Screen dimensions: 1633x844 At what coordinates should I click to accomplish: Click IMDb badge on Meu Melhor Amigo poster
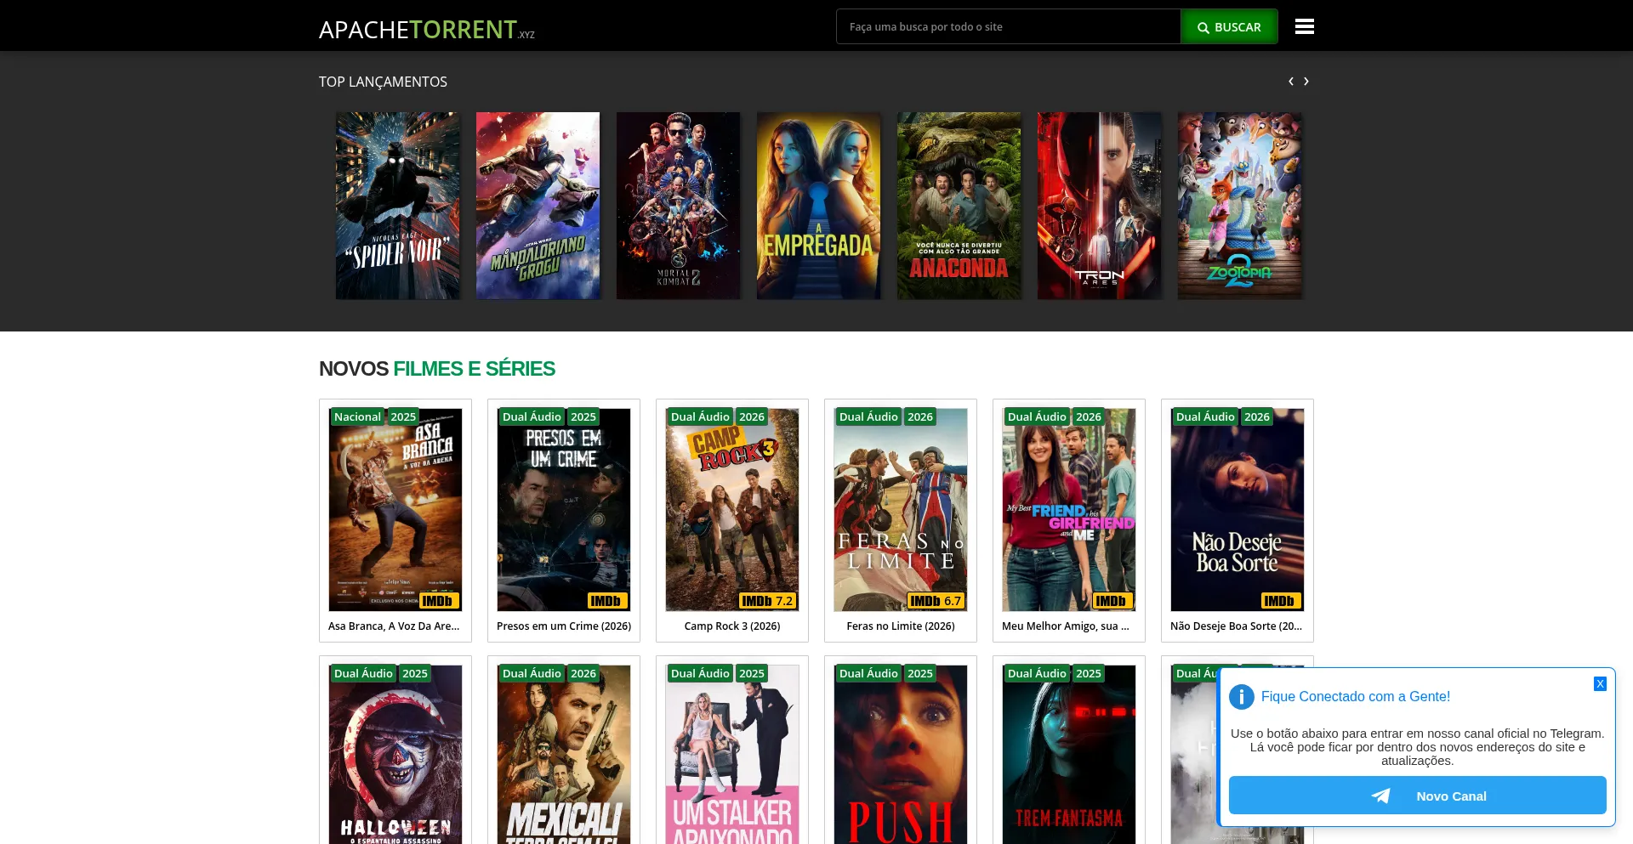(x=1112, y=601)
